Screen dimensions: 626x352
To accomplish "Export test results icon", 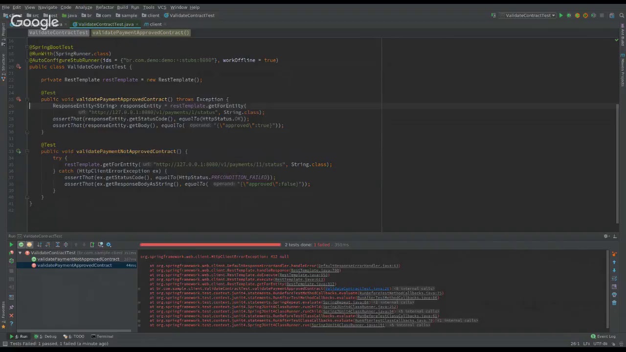I will 92,244.
